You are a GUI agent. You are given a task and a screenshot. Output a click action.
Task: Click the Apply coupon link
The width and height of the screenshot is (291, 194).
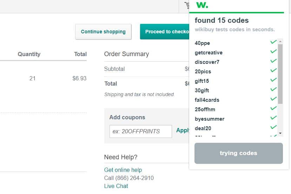pyautogui.click(x=183, y=131)
